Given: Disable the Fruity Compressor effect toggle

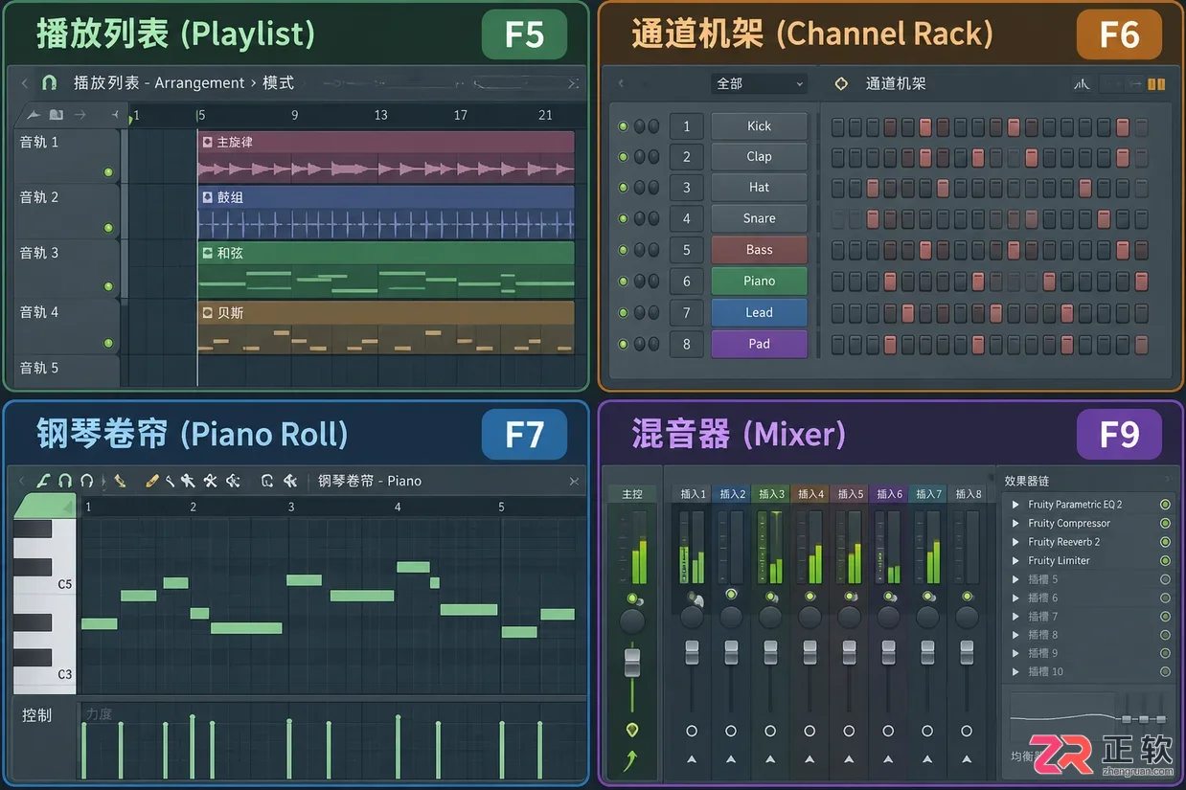Looking at the screenshot, I should [1165, 523].
